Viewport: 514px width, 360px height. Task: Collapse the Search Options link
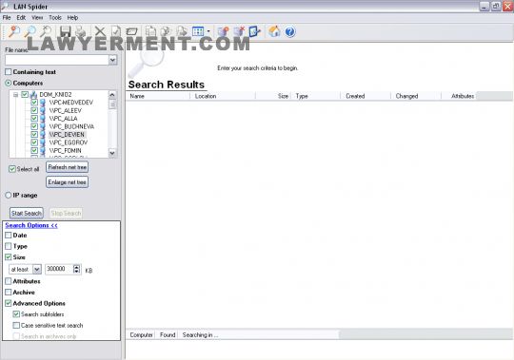31,225
